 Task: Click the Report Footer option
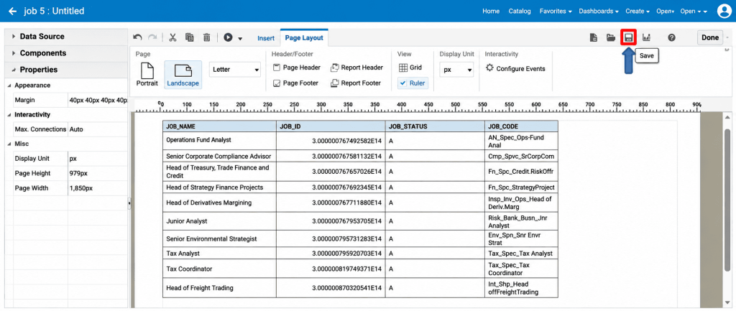click(x=356, y=83)
